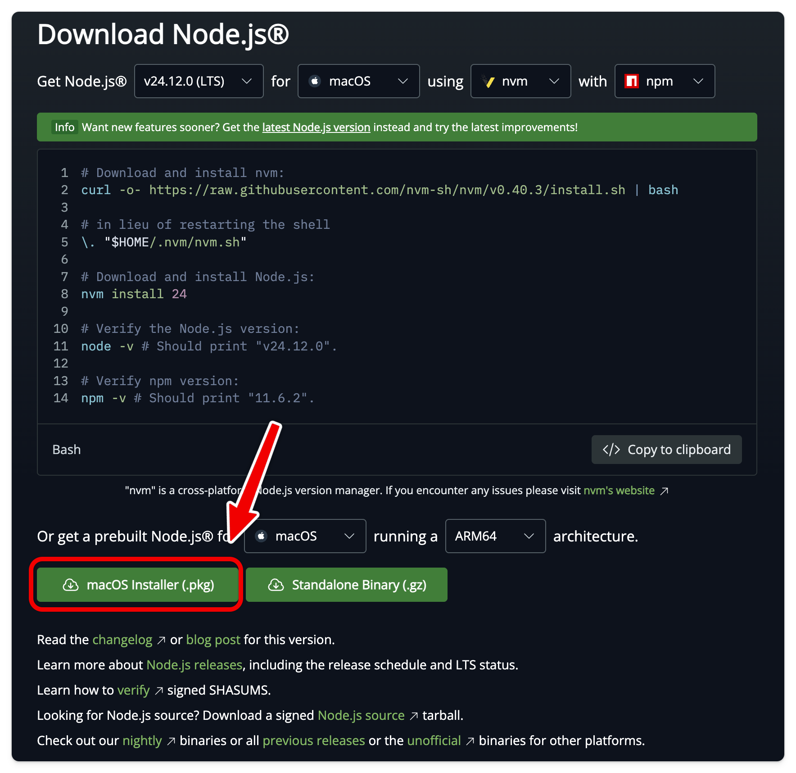The image size is (796, 773).
Task: Open the previous releases link
Action: click(x=314, y=741)
